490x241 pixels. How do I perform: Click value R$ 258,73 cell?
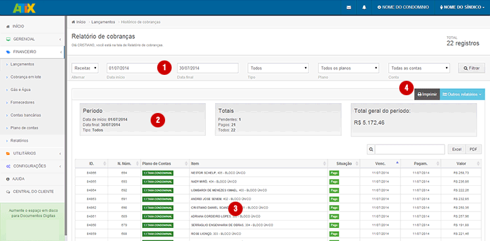(x=461, y=173)
